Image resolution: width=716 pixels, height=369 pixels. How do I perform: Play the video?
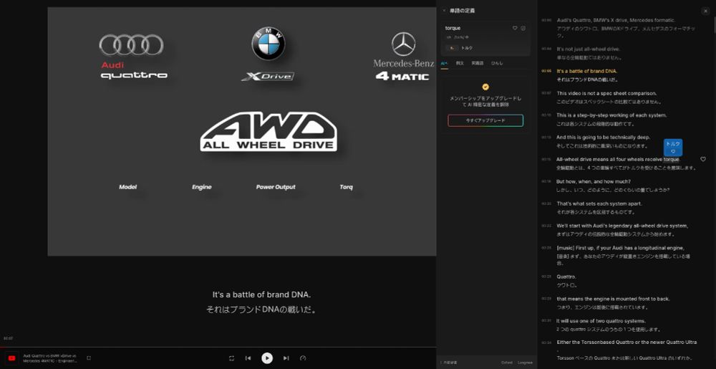(x=267, y=358)
